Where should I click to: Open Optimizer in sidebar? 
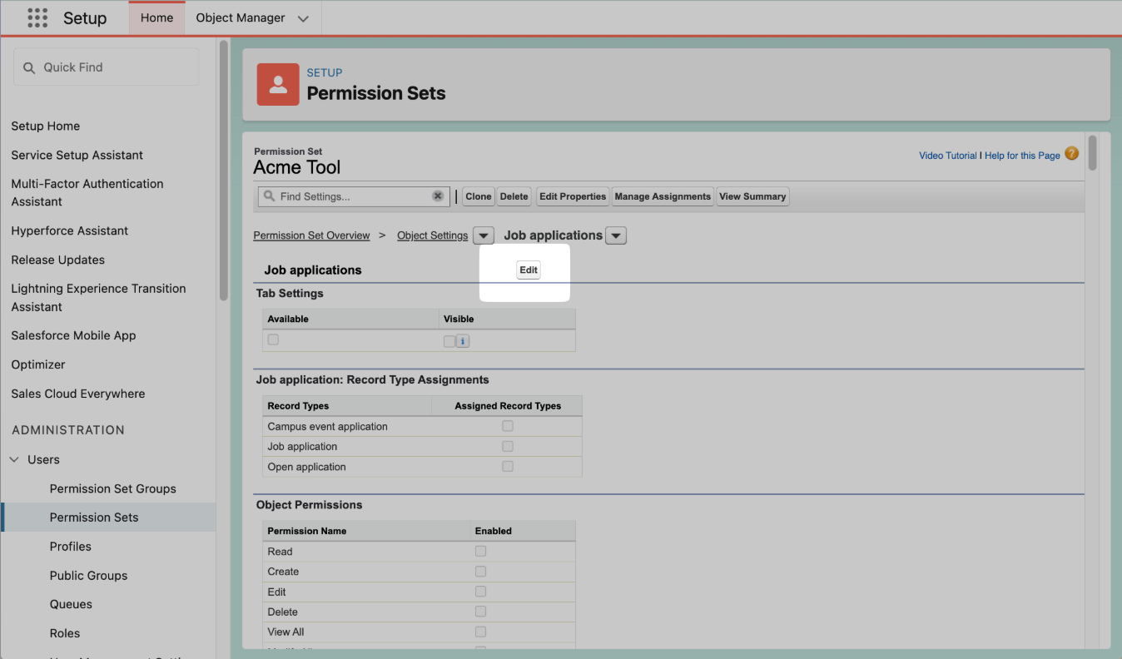click(38, 364)
